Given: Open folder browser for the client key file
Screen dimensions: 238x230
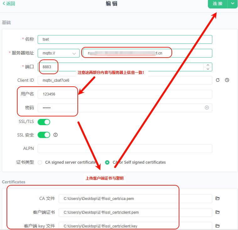Looking at the screenshot, I should coord(218,226).
